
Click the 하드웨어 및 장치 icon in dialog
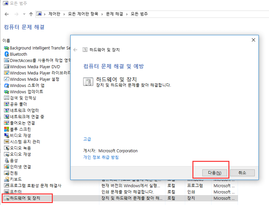coord(88,82)
